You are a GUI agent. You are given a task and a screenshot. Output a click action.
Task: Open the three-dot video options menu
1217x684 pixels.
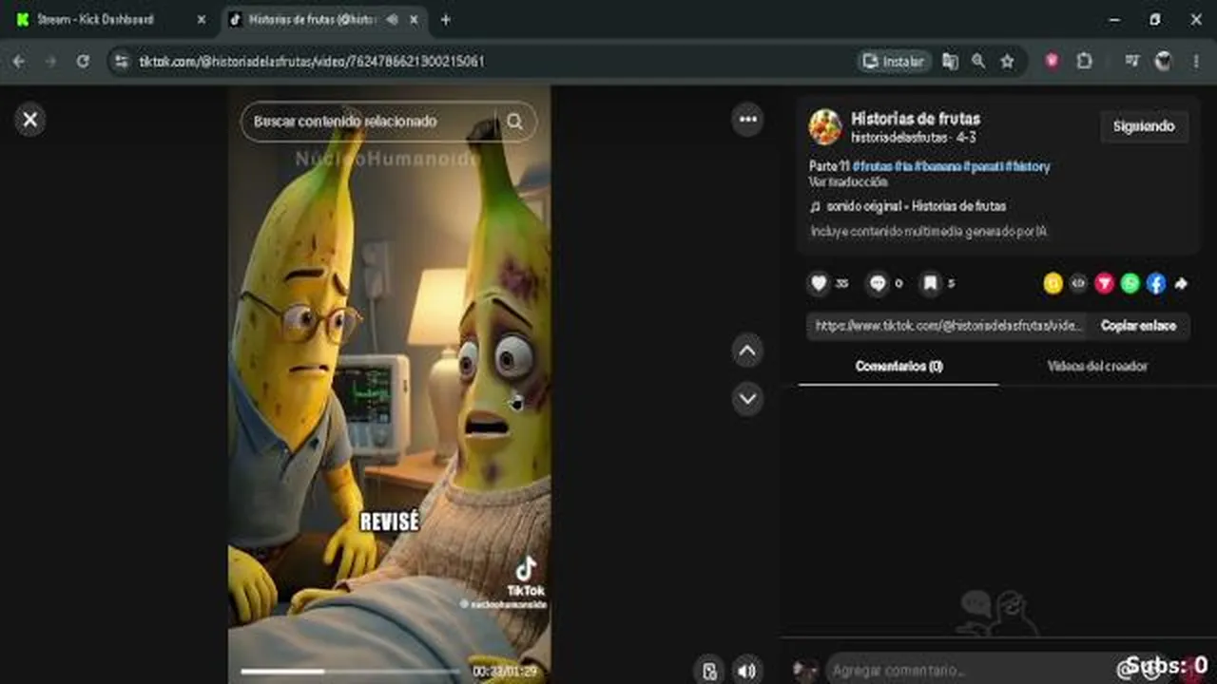point(748,120)
